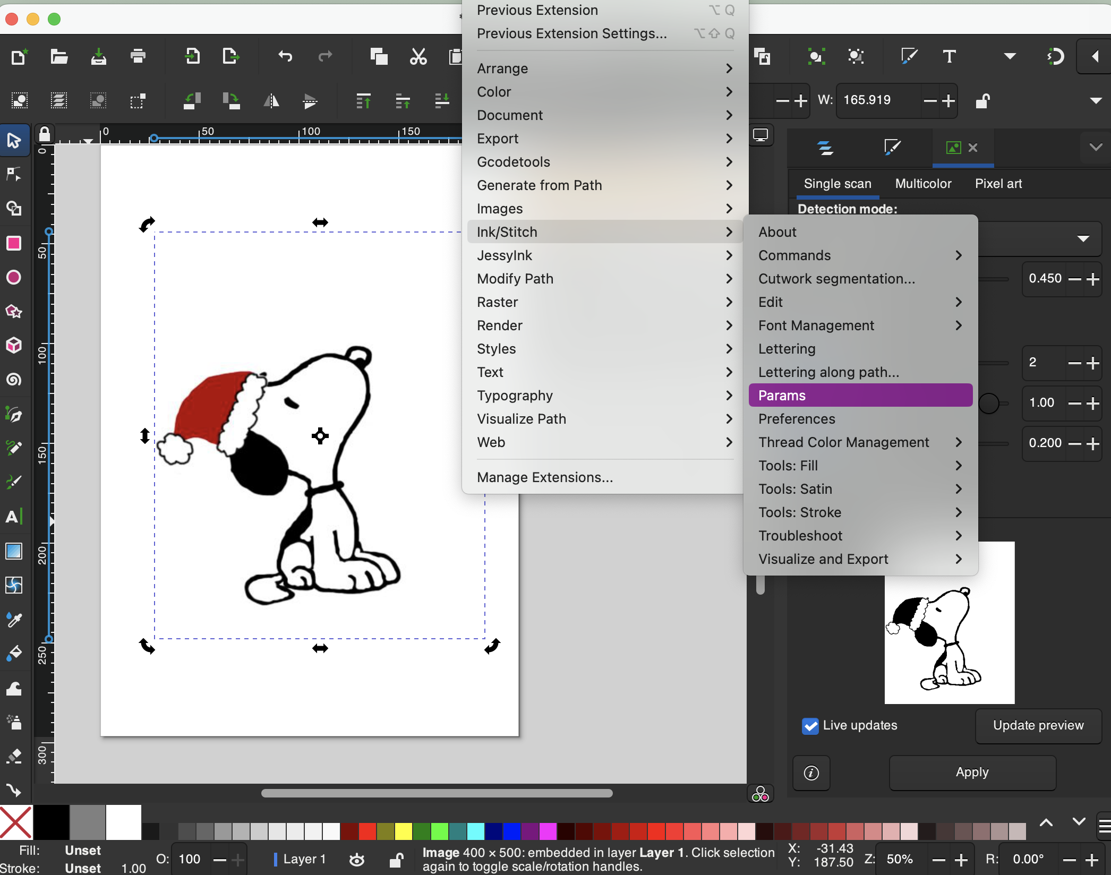Image resolution: width=1111 pixels, height=875 pixels.
Task: Toggle width/height ratio lock
Action: pyautogui.click(x=982, y=100)
